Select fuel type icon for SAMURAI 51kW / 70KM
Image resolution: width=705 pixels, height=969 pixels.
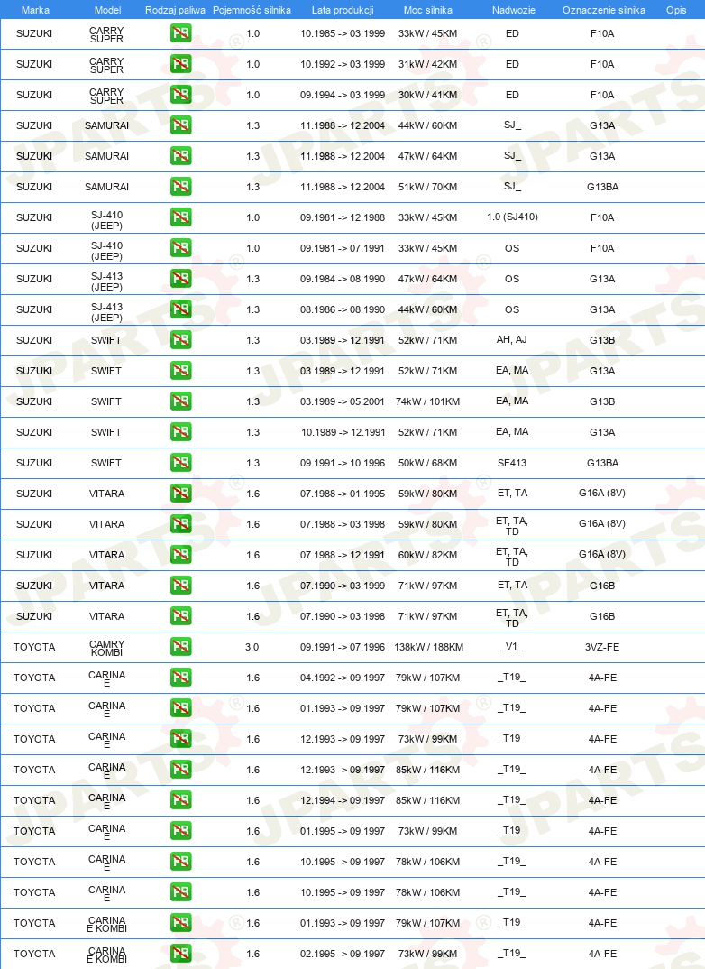click(x=181, y=187)
